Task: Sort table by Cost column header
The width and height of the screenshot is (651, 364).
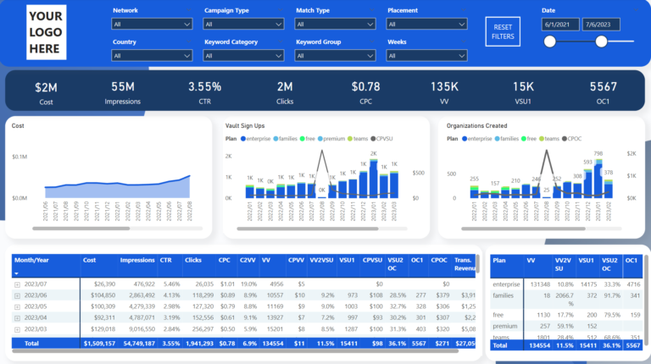Action: pos(89,260)
